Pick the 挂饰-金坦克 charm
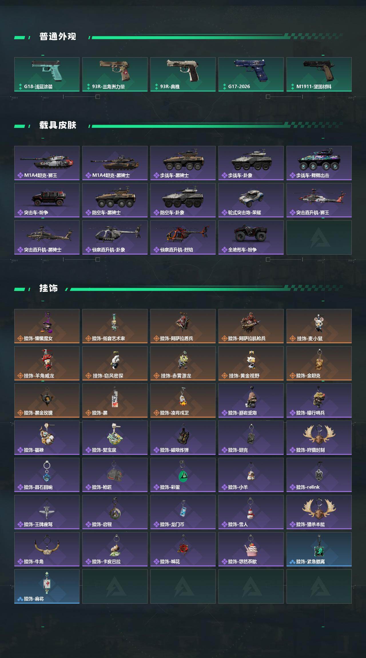 (319, 363)
